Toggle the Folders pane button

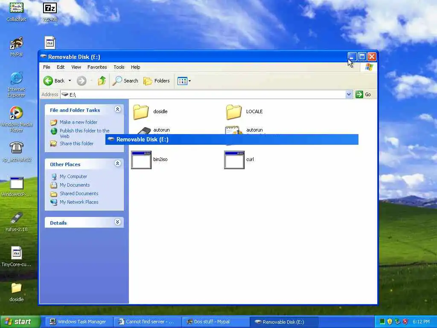point(156,81)
